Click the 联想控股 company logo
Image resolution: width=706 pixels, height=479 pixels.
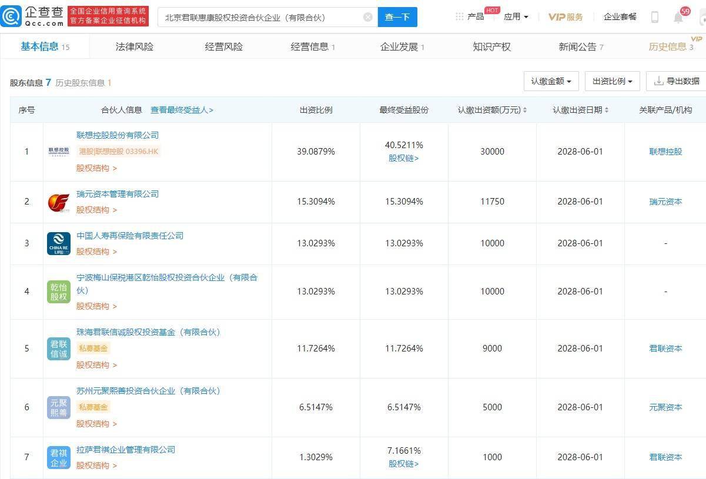coord(59,152)
